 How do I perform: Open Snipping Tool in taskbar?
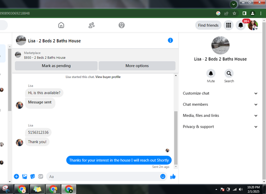click(6, 189)
